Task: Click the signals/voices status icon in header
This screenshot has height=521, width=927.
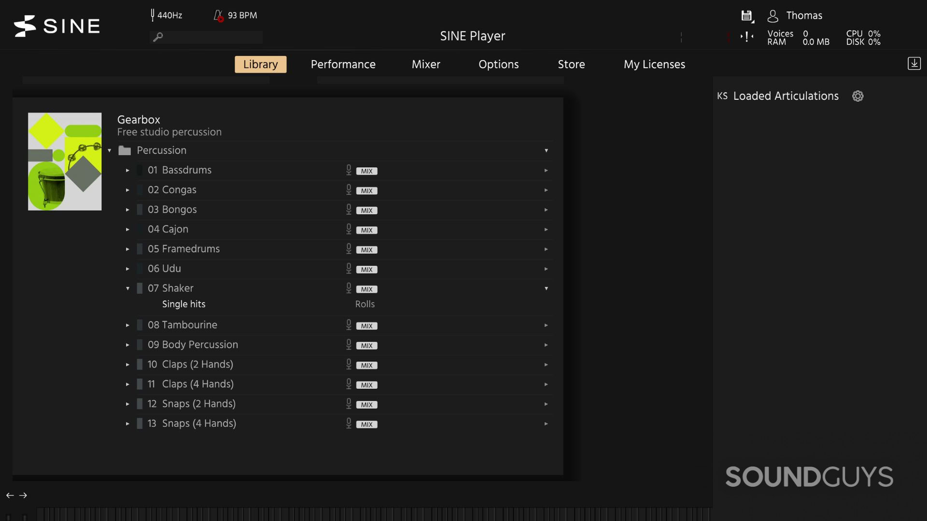Action: click(x=747, y=38)
